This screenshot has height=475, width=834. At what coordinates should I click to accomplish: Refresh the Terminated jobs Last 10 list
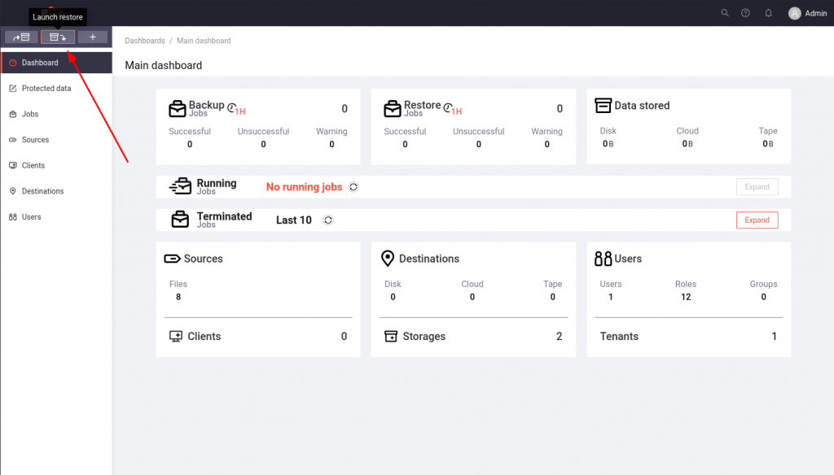coord(327,220)
